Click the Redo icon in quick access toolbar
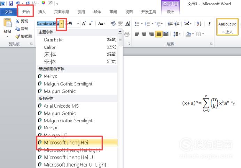 click(28, 3)
